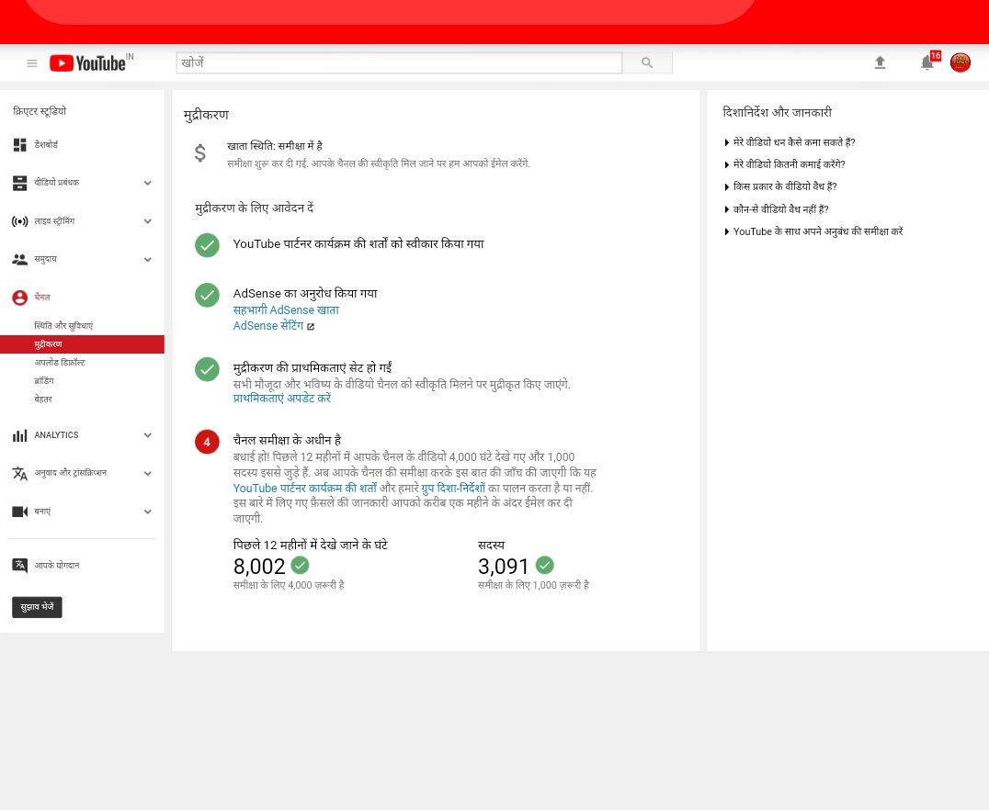Click the external link icon beside AdSense सेटिंग
The width and height of the screenshot is (989, 810).
click(311, 327)
